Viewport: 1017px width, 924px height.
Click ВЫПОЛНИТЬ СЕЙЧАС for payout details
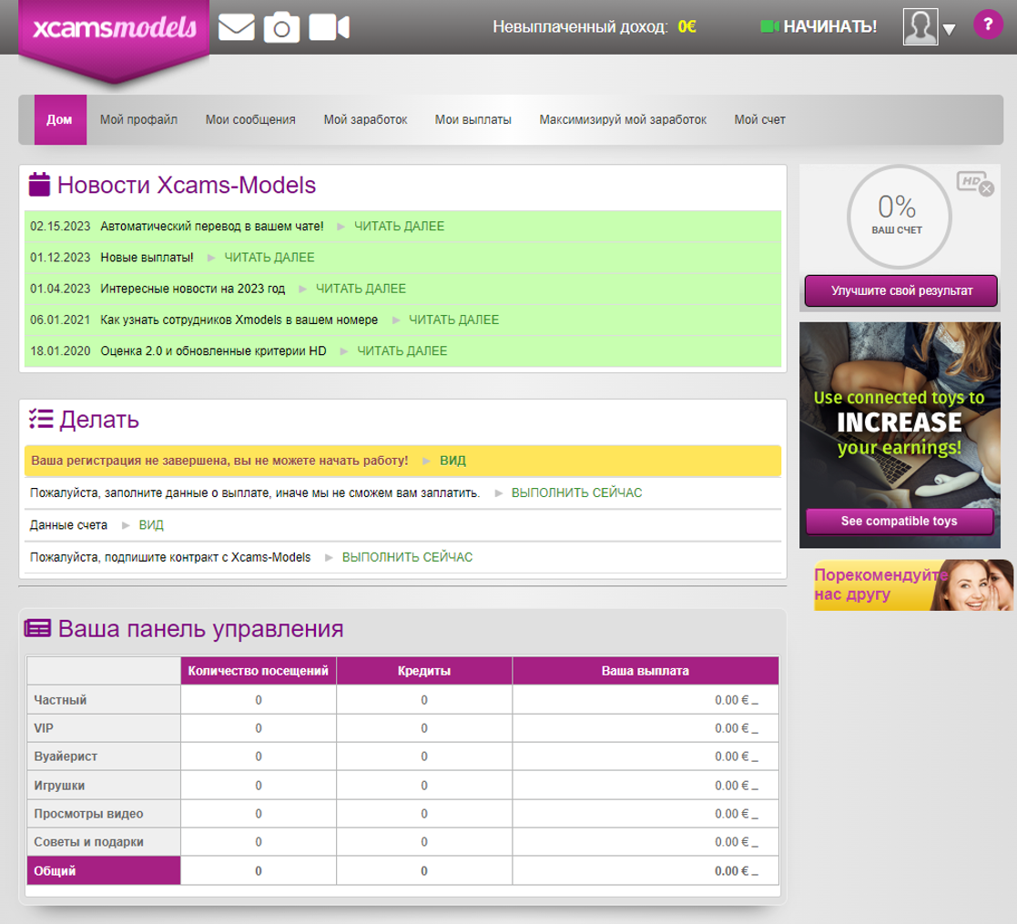576,492
